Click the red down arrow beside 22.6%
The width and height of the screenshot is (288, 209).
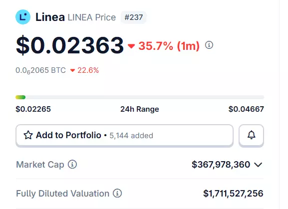coord(72,70)
